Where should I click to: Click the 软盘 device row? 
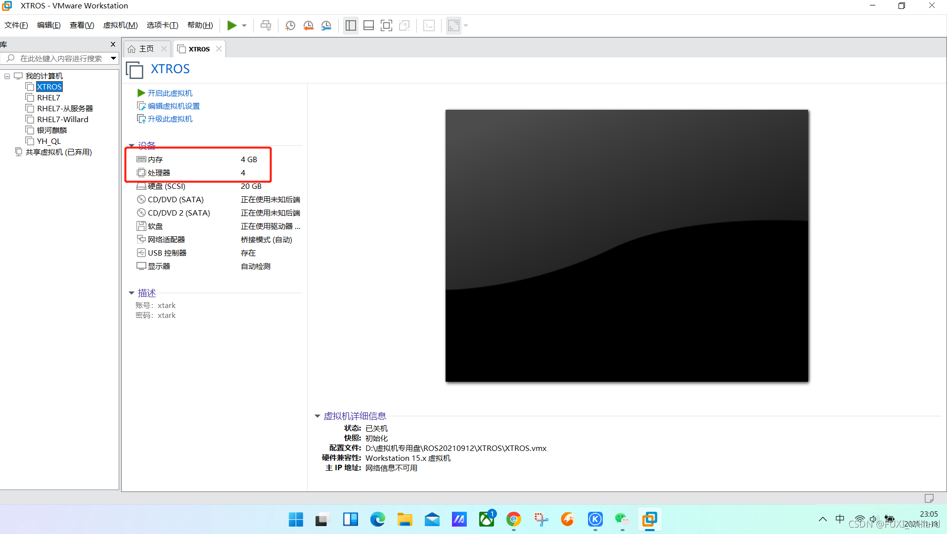pos(218,226)
